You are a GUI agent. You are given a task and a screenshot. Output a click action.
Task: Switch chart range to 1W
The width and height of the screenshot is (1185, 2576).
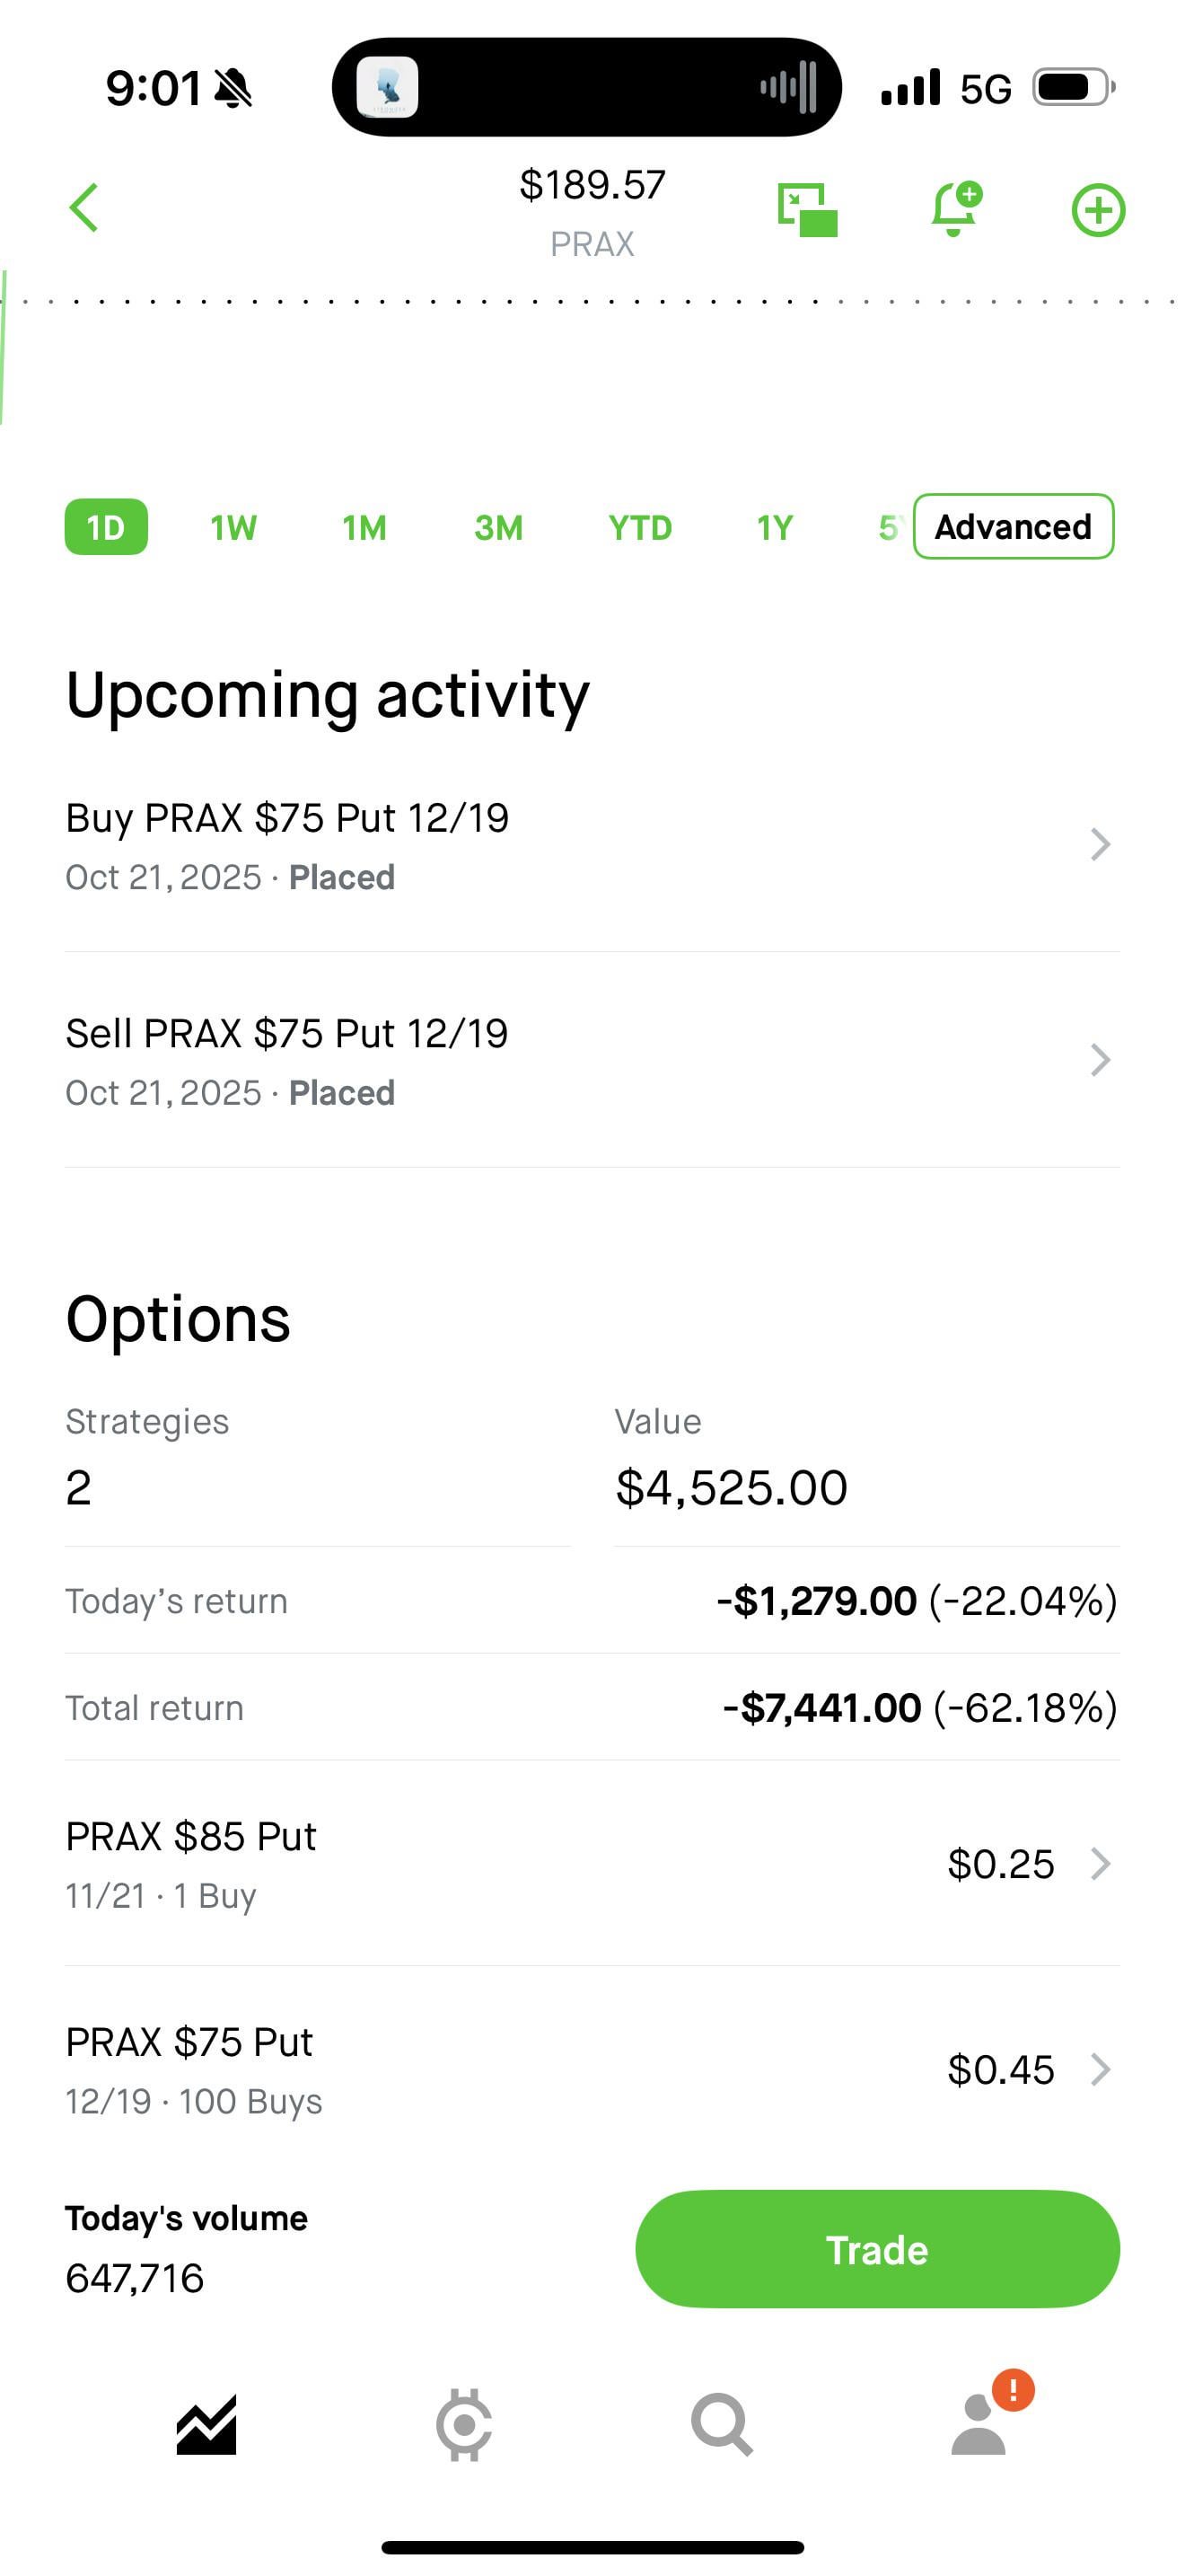click(x=233, y=527)
